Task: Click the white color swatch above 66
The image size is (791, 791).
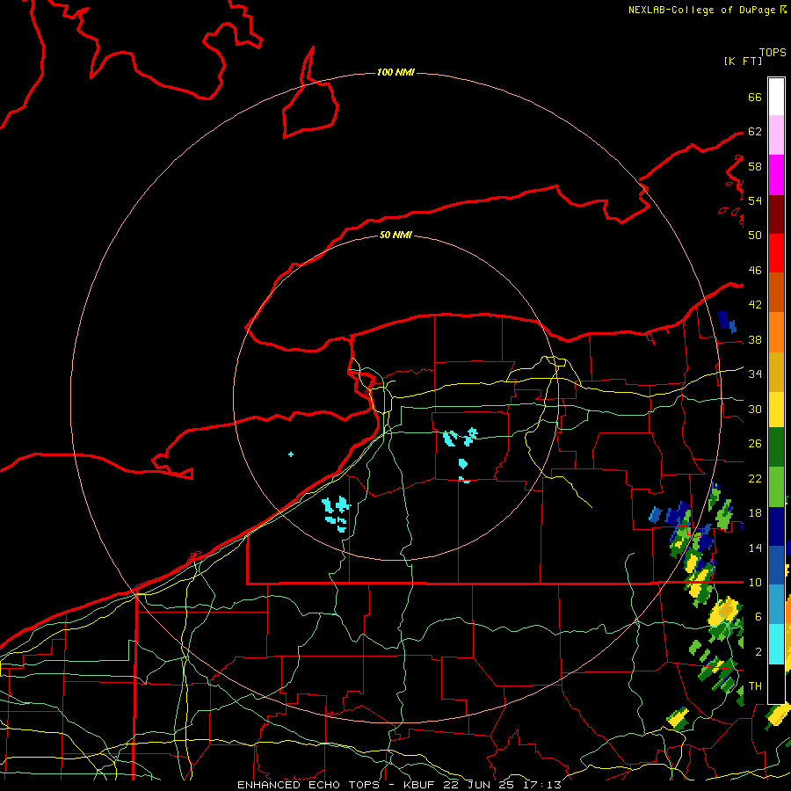Action: pos(776,97)
